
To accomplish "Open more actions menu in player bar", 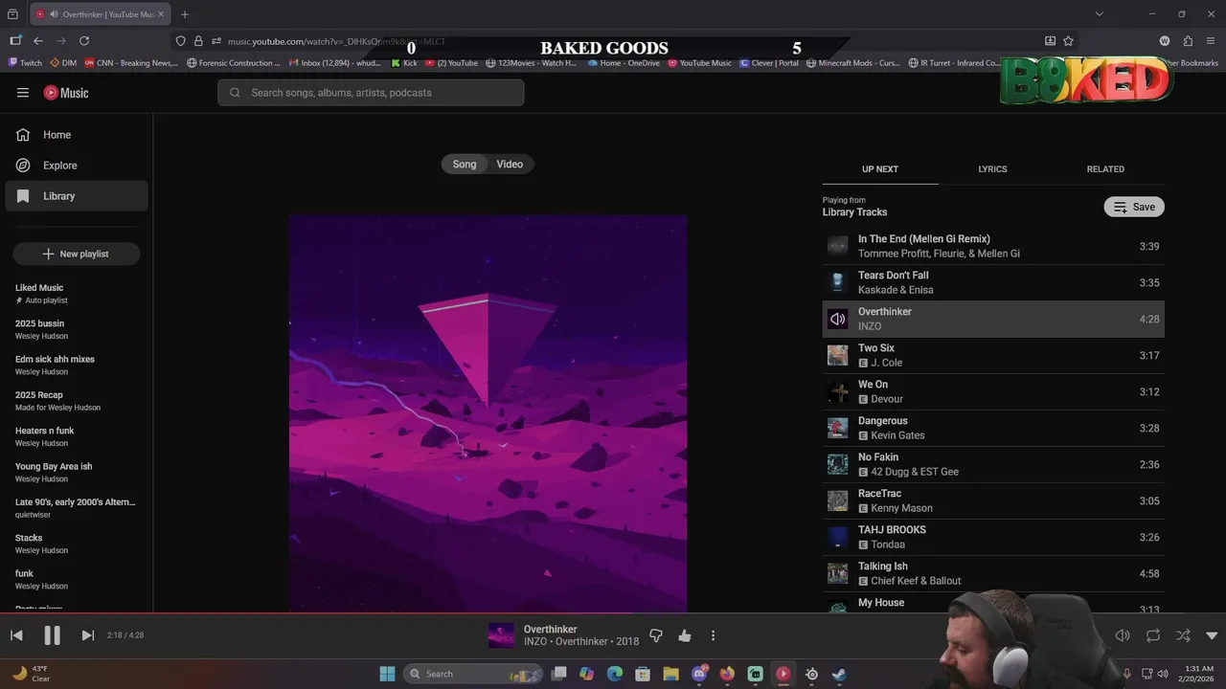I will (x=713, y=635).
